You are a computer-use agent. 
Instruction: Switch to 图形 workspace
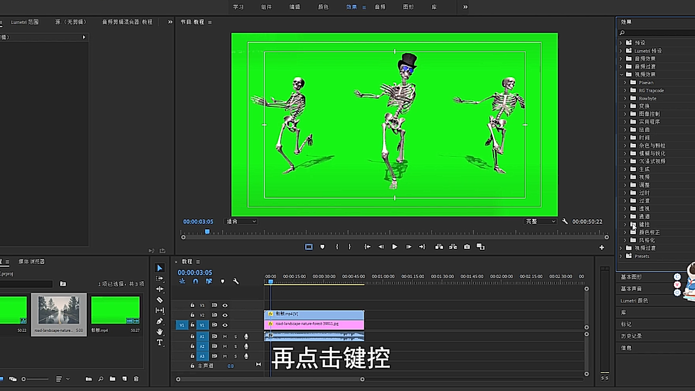point(408,7)
